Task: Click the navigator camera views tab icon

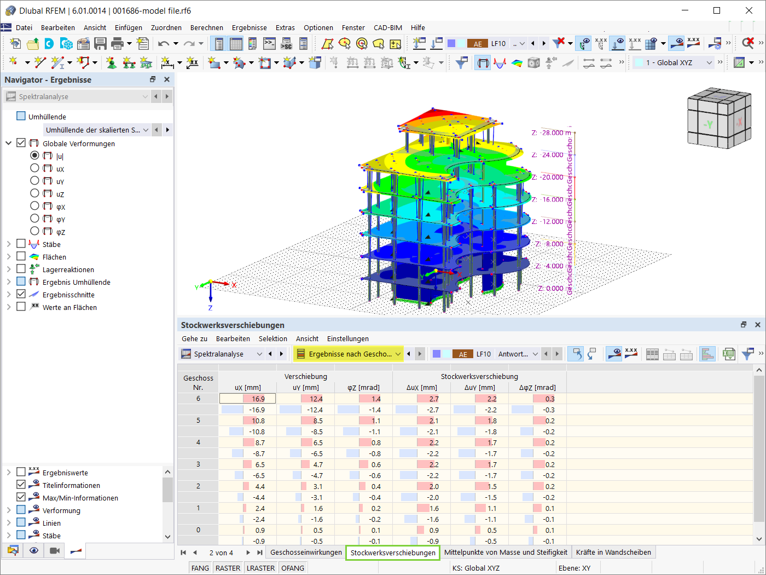Action: [55, 550]
